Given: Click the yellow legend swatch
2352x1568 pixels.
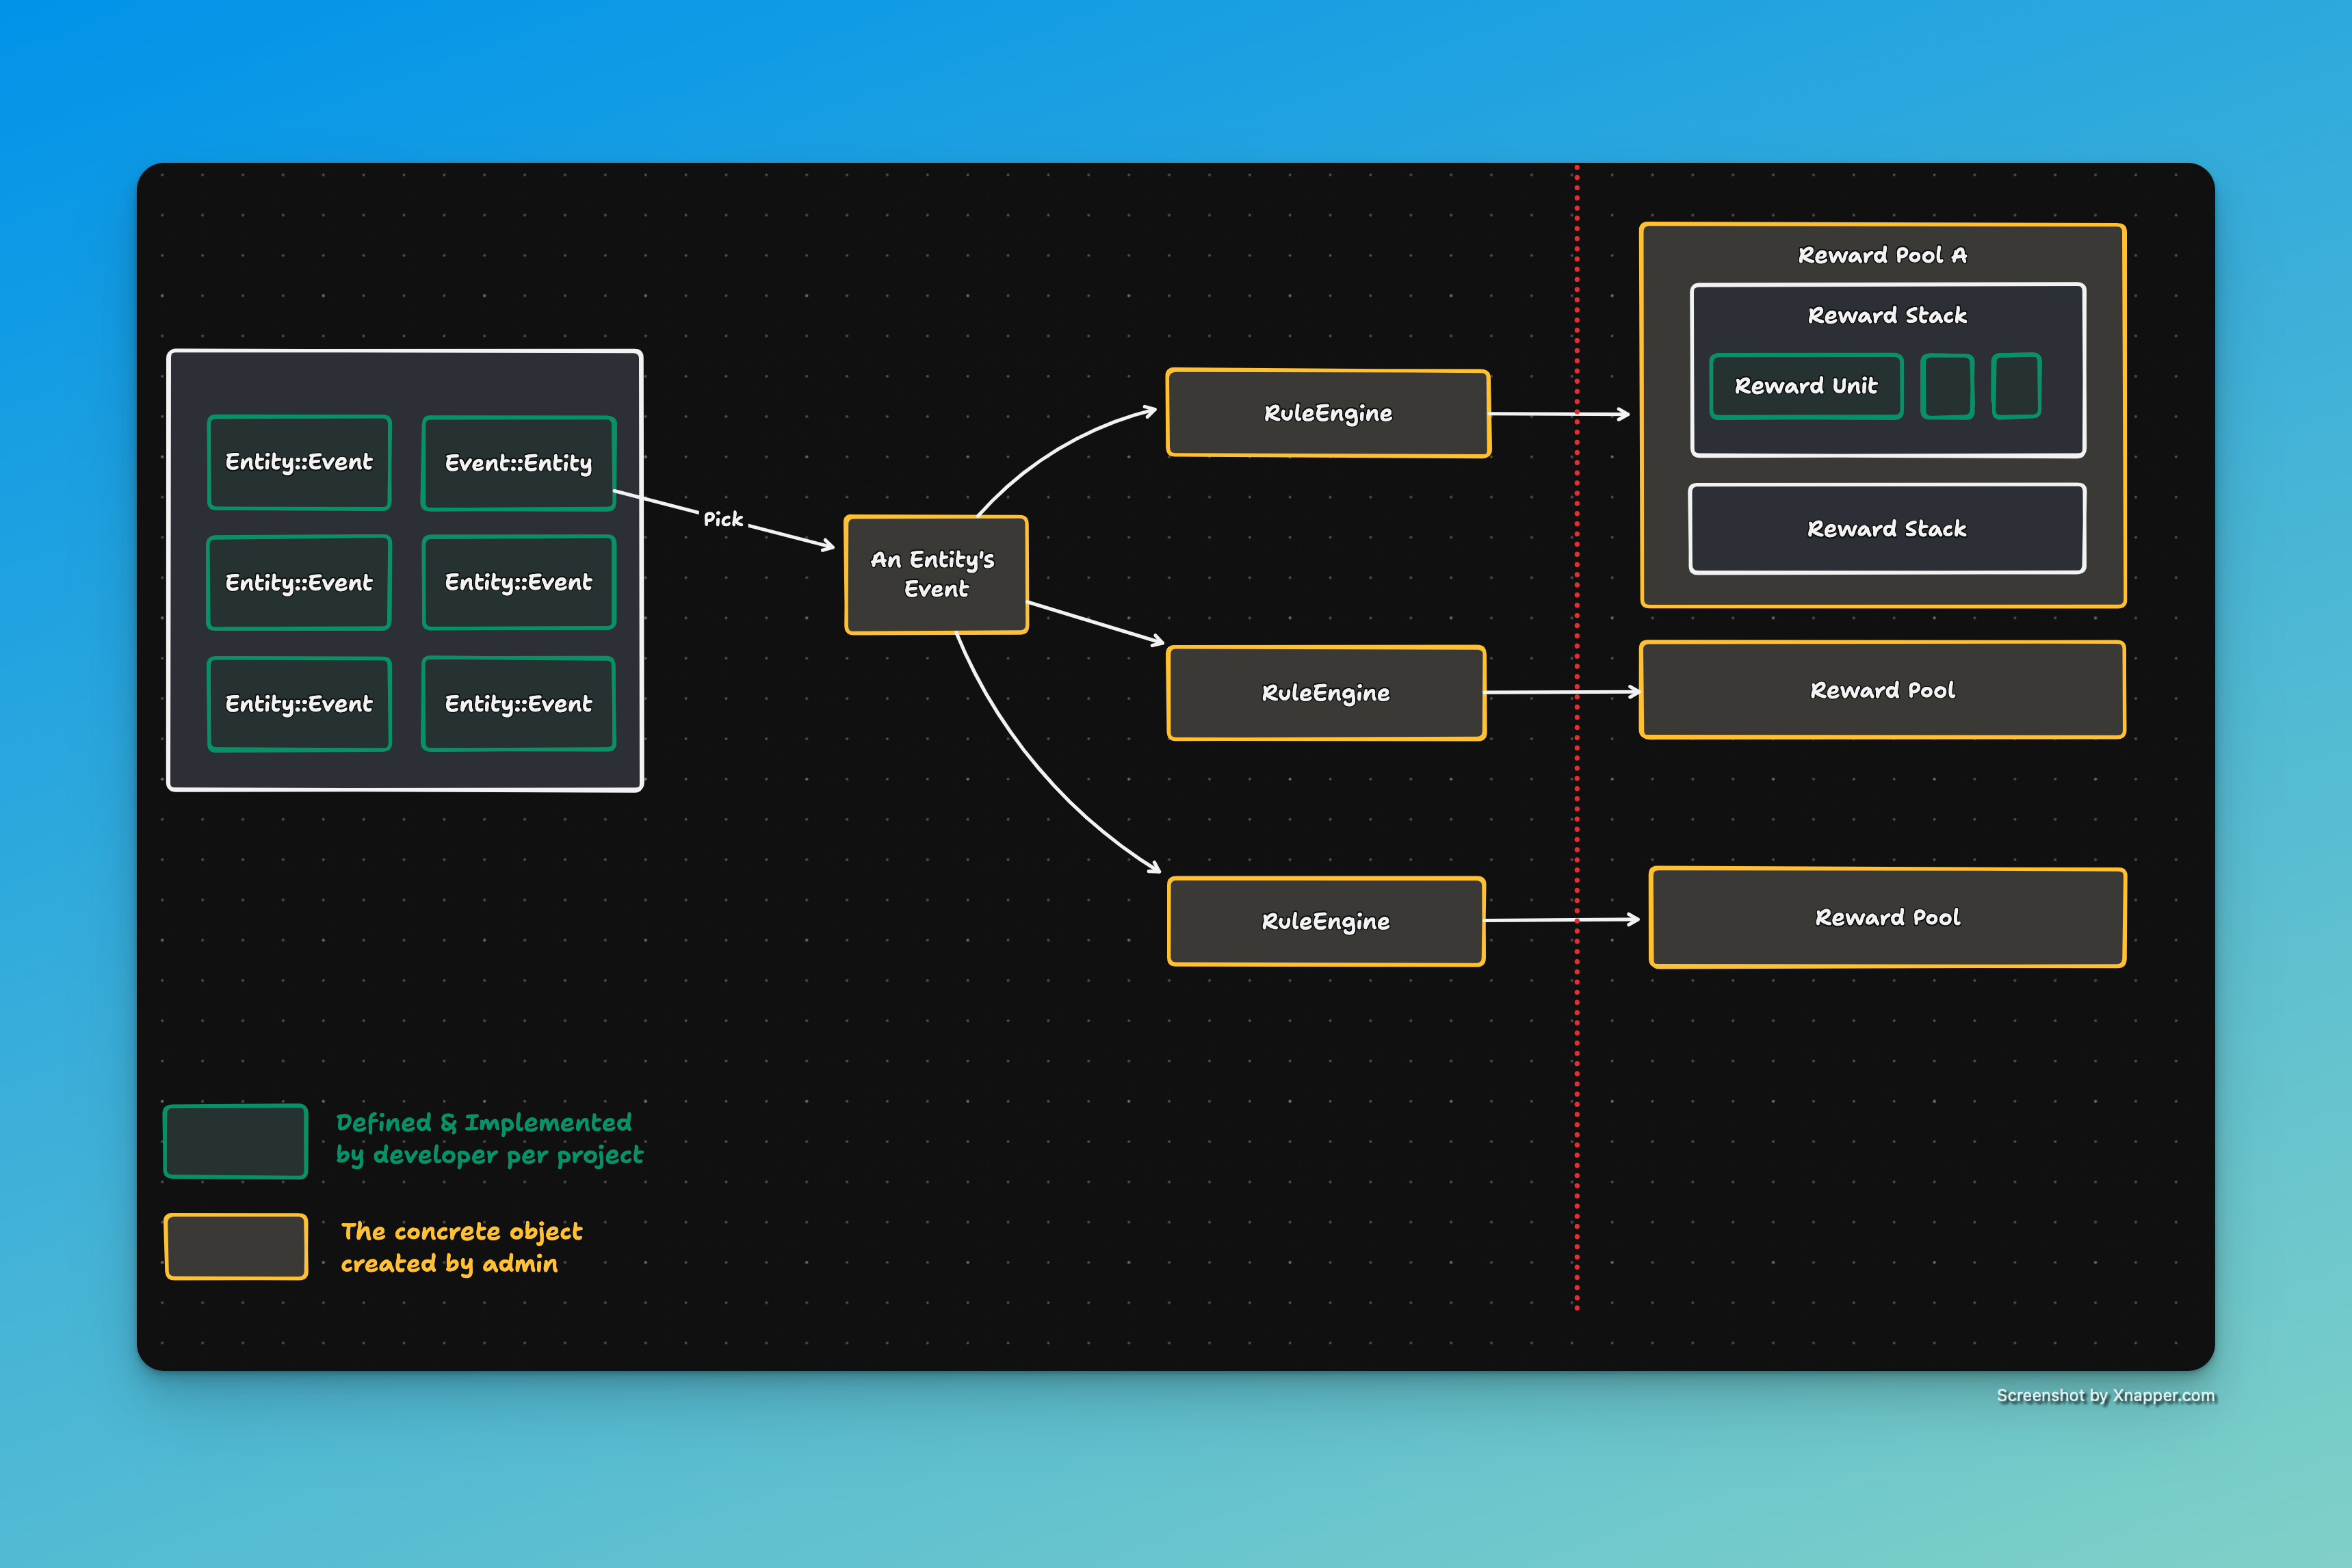Looking at the screenshot, I should tap(235, 1247).
